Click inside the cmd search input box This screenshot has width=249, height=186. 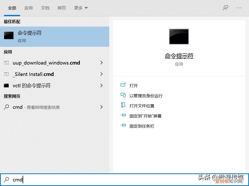(51, 180)
